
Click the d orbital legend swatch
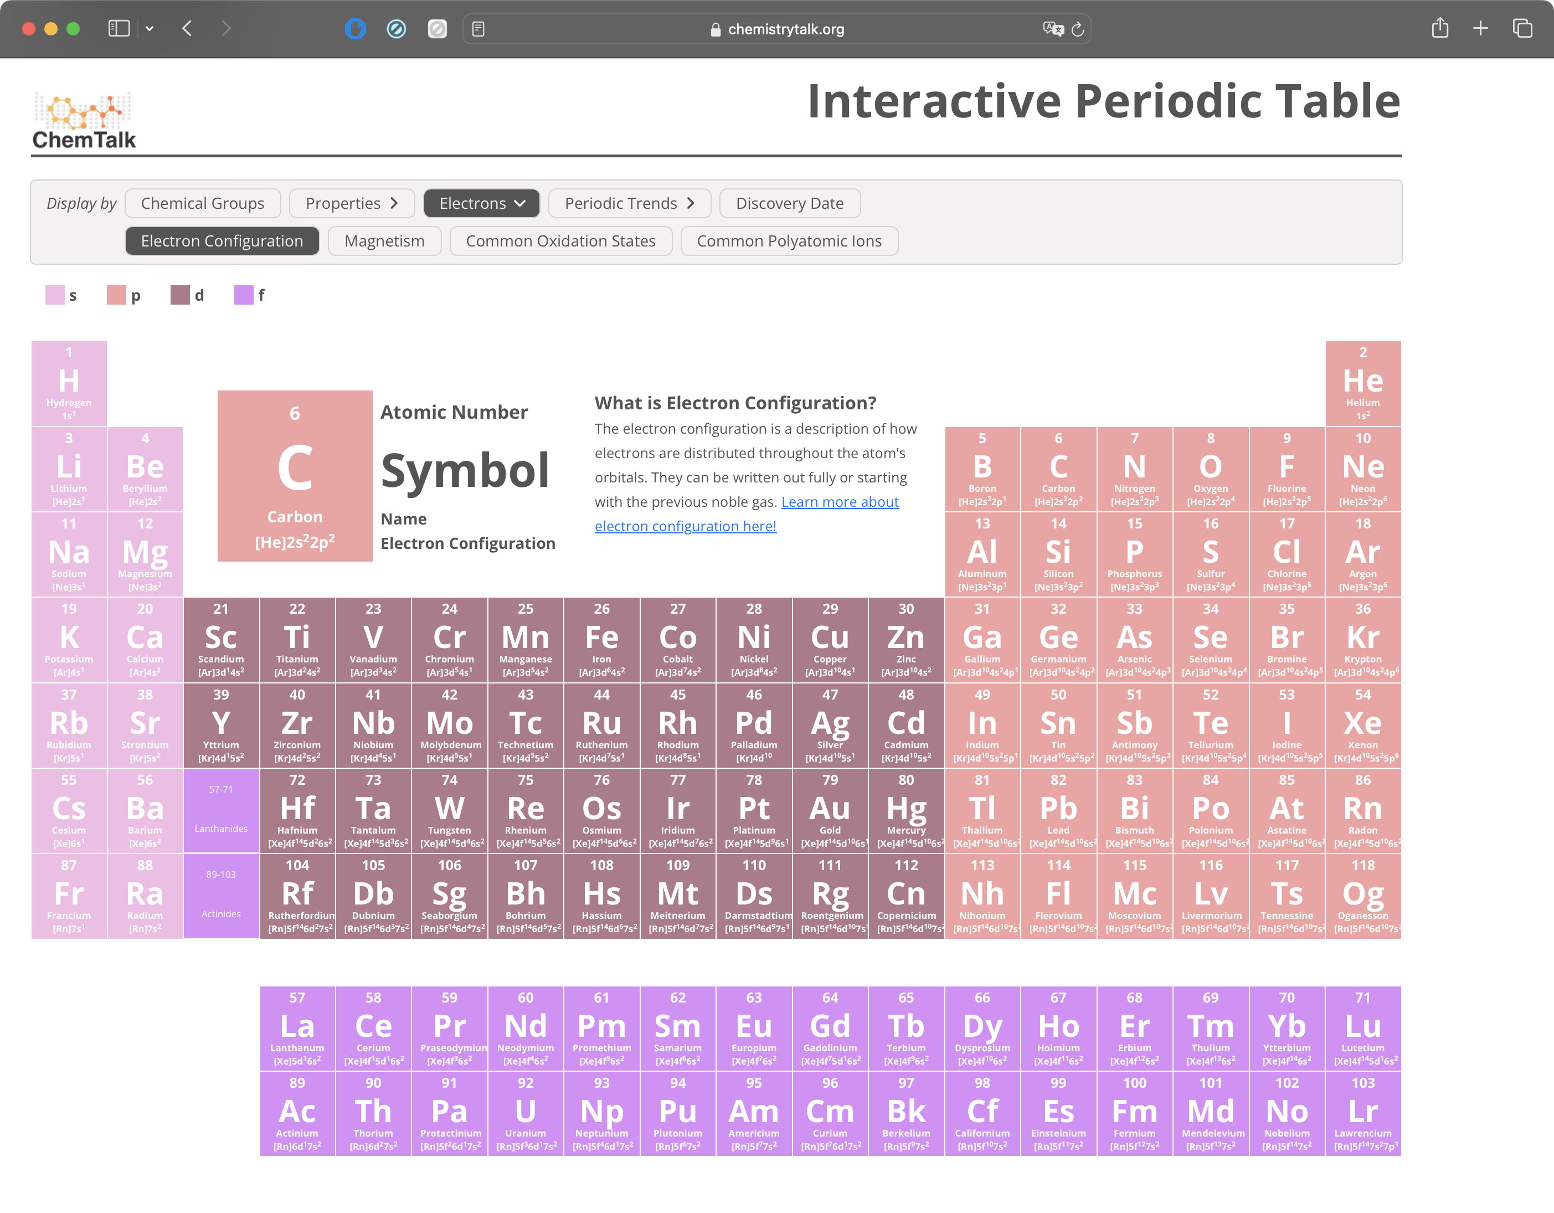[180, 295]
